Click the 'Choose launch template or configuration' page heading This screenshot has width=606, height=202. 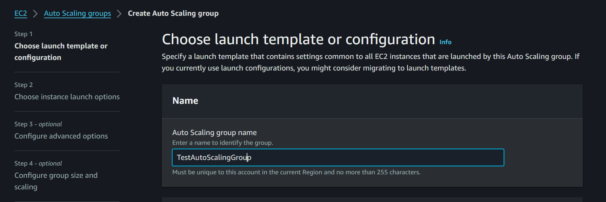(299, 39)
